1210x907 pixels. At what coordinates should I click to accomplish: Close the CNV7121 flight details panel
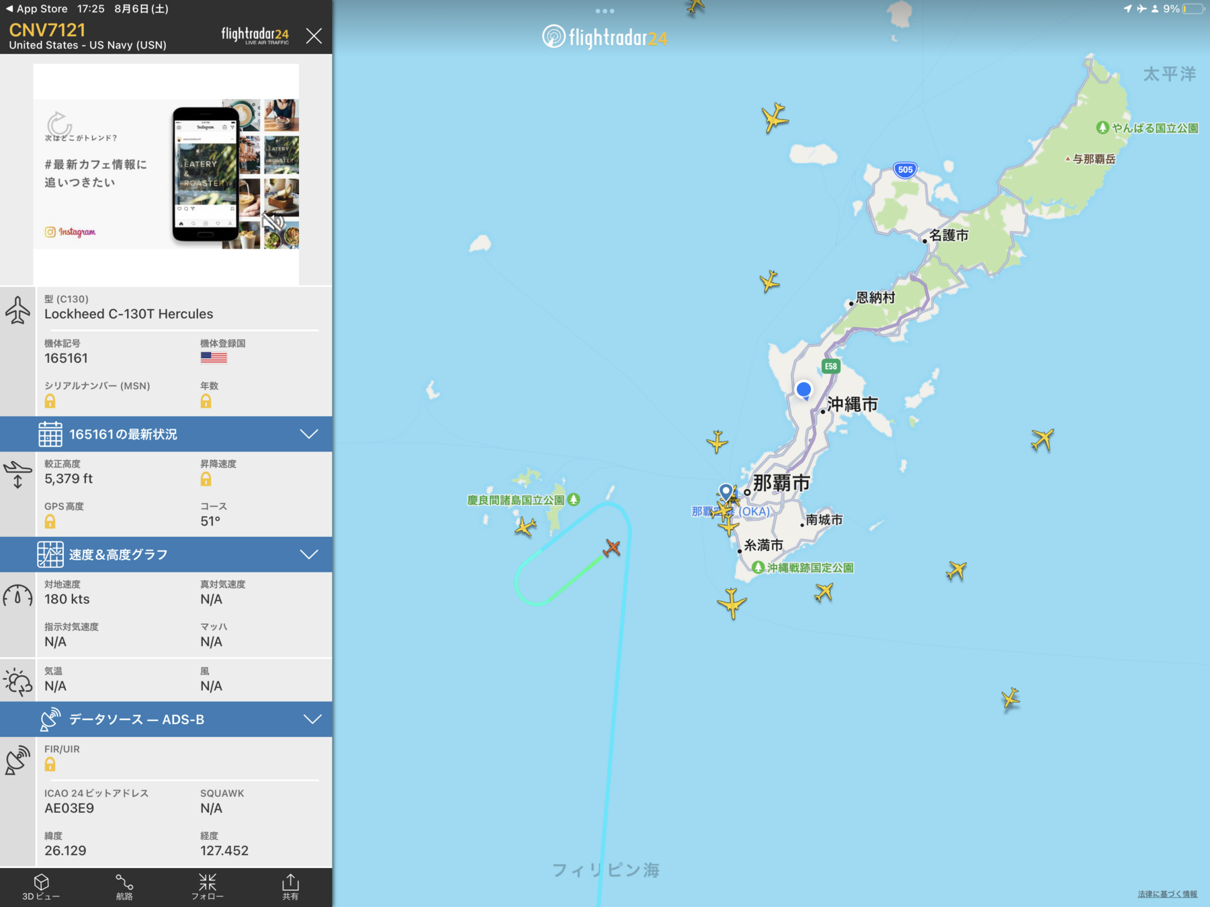[x=314, y=36]
